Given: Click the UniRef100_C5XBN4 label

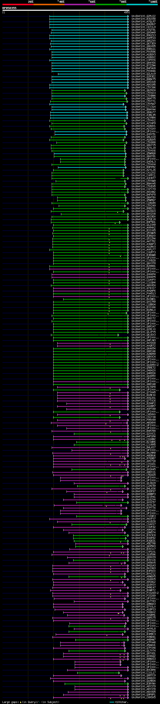Looking at the screenshot, I should click(143, 96).
